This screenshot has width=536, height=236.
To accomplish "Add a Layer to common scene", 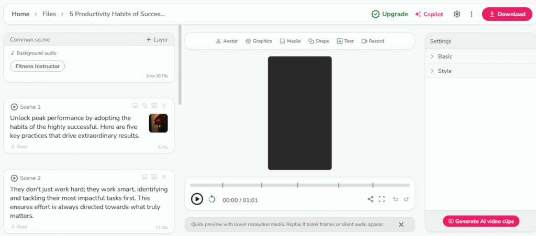I will 157,40.
